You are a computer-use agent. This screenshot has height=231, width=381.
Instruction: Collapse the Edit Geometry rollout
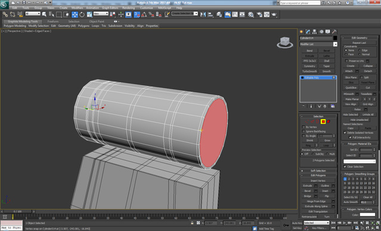[x=360, y=38]
